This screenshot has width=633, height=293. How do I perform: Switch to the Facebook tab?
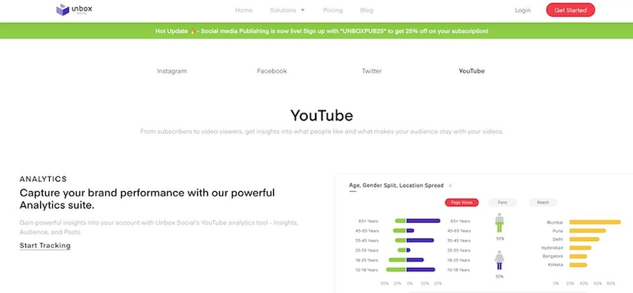(272, 71)
